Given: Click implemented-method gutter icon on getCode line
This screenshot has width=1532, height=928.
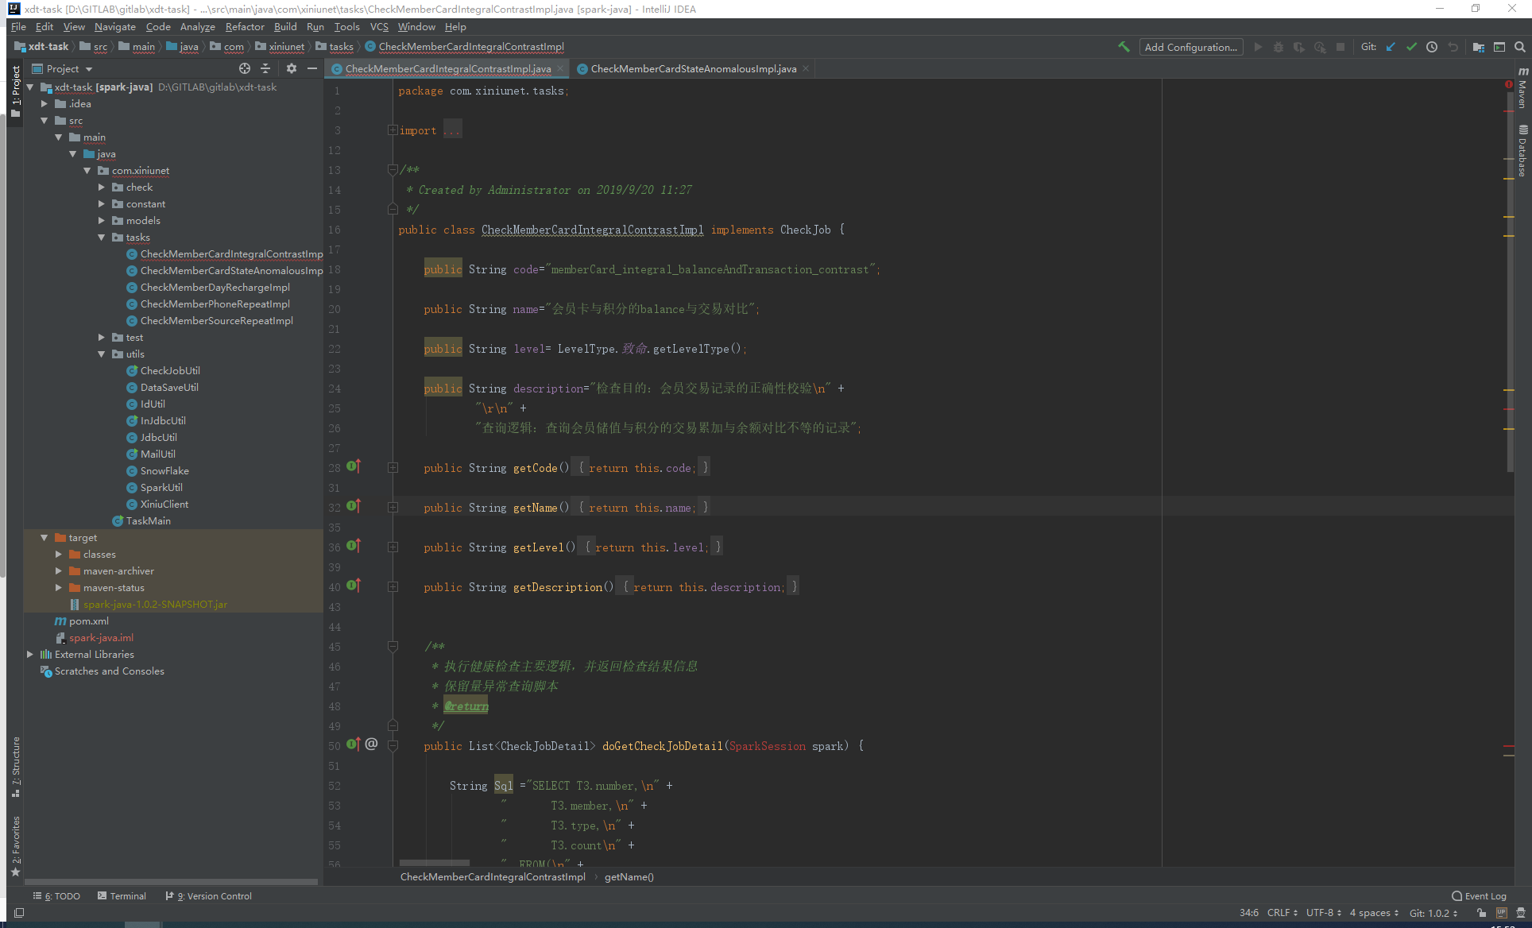Looking at the screenshot, I should click(x=354, y=466).
